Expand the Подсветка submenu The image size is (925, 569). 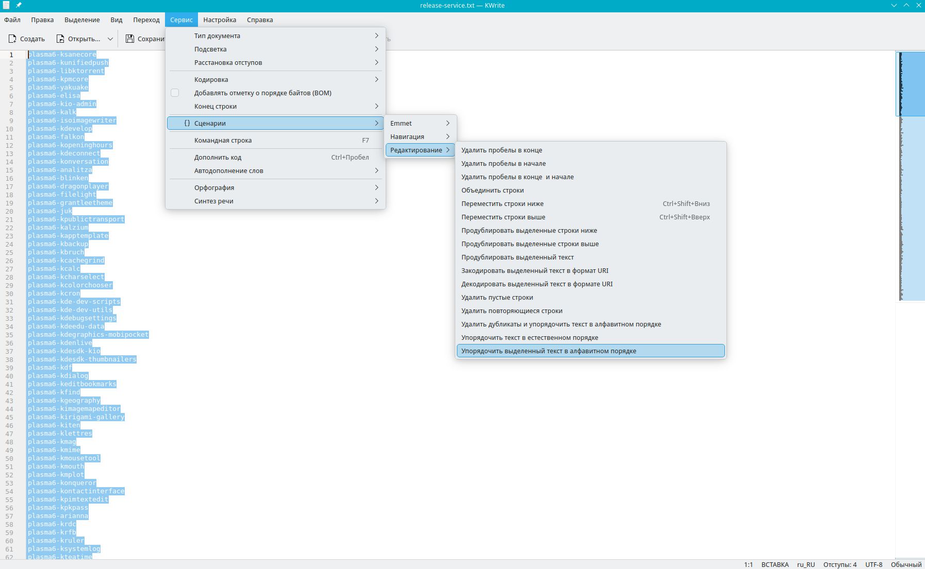tap(275, 49)
